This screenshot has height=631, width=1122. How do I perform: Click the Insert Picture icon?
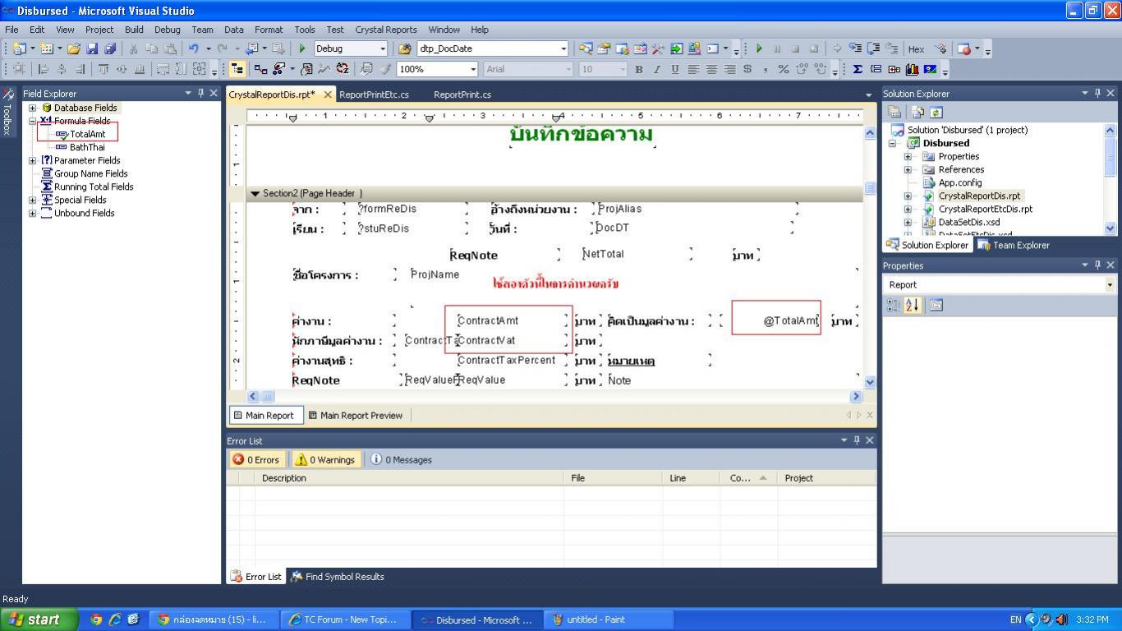[930, 69]
